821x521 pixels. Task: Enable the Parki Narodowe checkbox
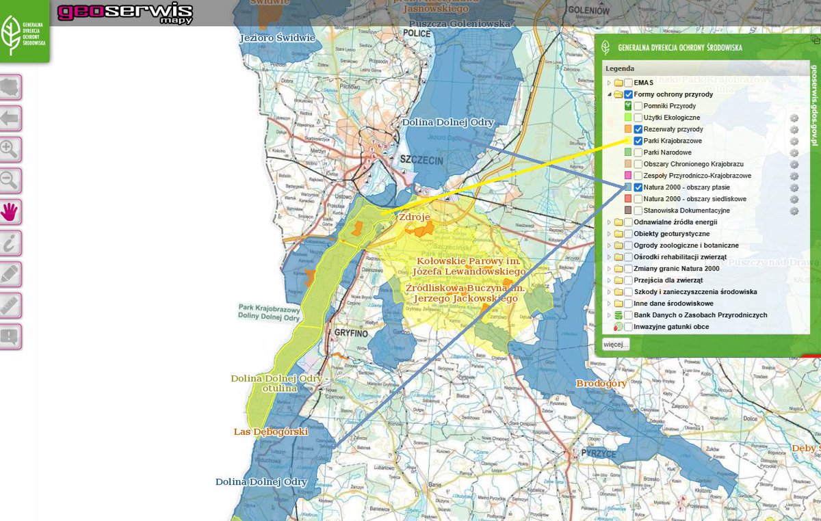pyautogui.click(x=638, y=152)
